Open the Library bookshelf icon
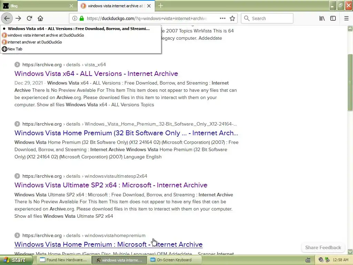 click(322, 19)
